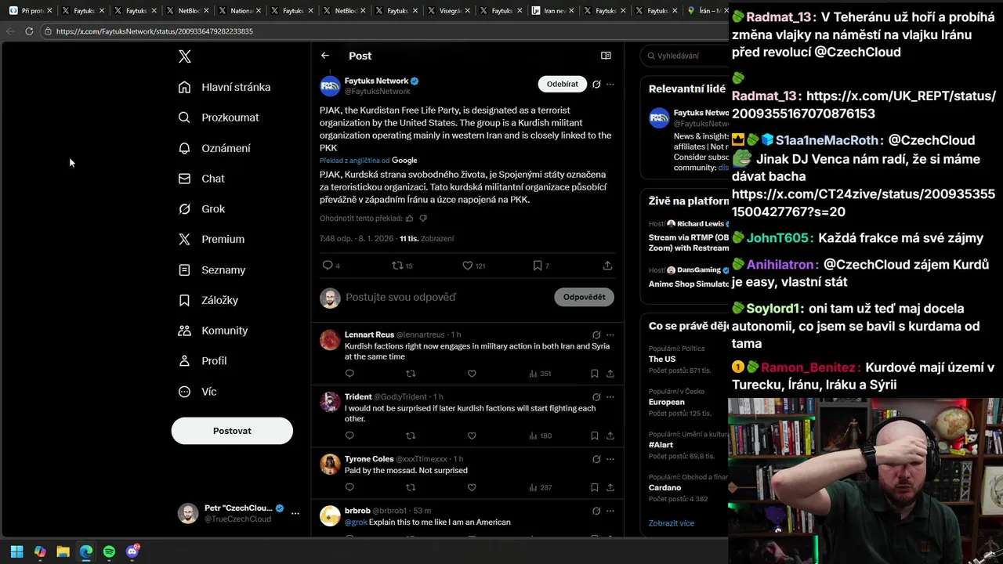Screen dimensions: 1003x564
Task: Click the browser address bar
Action: [x=384, y=31]
